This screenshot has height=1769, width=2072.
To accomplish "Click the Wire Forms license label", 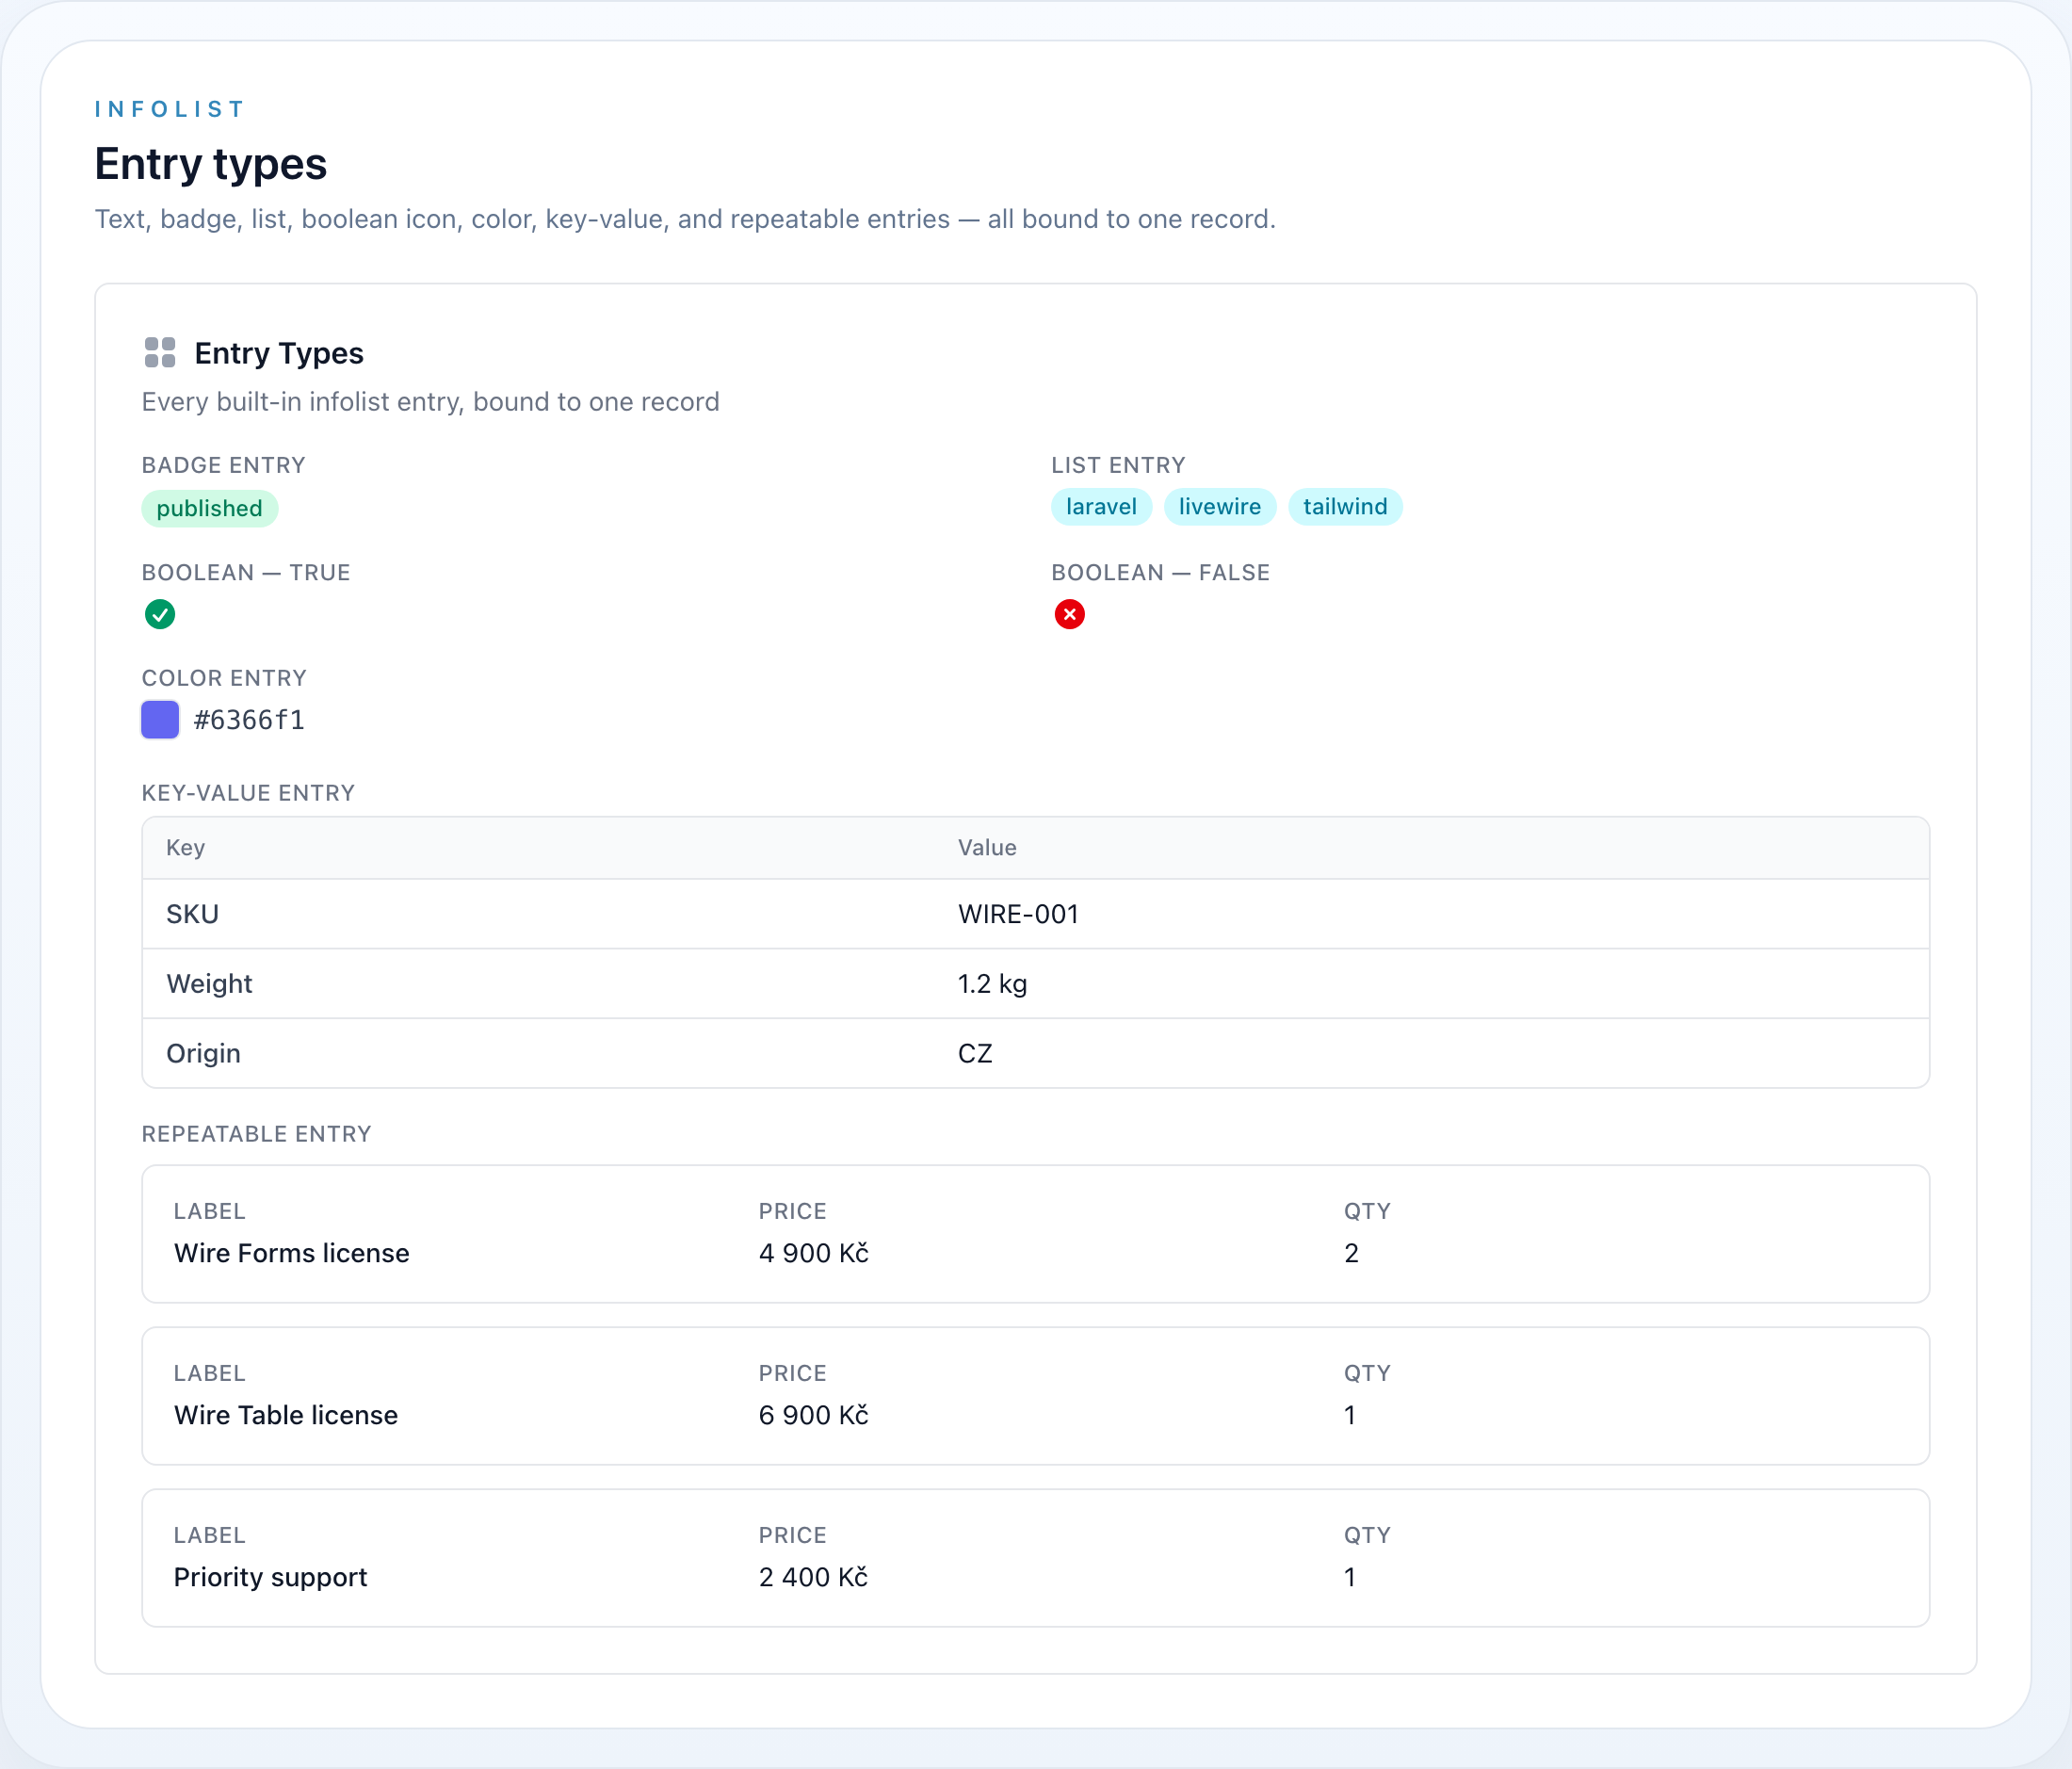I will pos(292,1253).
